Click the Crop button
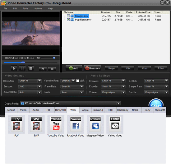The image size is (171, 164). click(x=145, y=68)
